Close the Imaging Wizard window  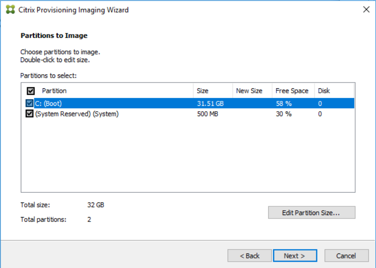[x=366, y=10]
